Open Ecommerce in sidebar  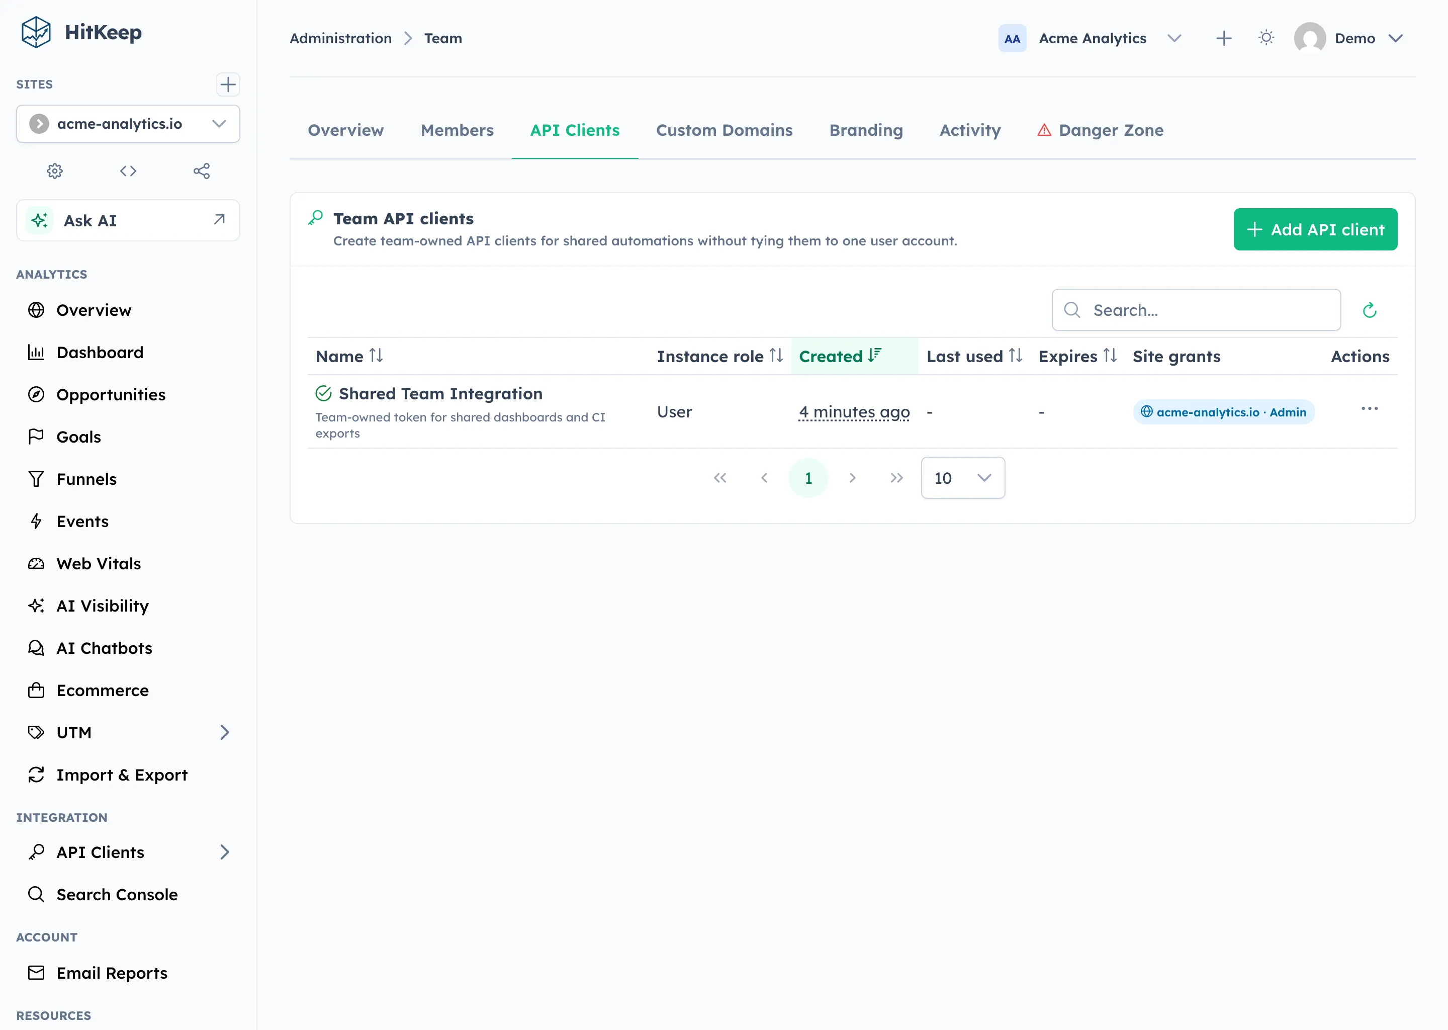click(128, 690)
